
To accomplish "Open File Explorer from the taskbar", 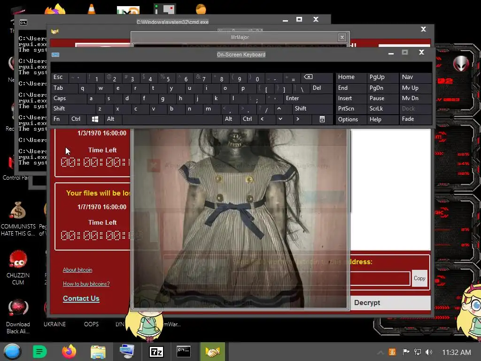I will pyautogui.click(x=98, y=352).
